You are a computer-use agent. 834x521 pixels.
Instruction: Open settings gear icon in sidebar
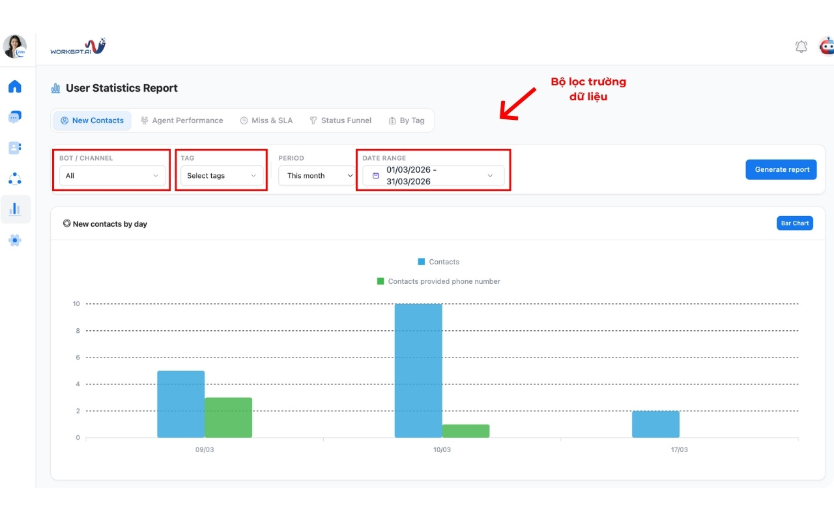(15, 240)
